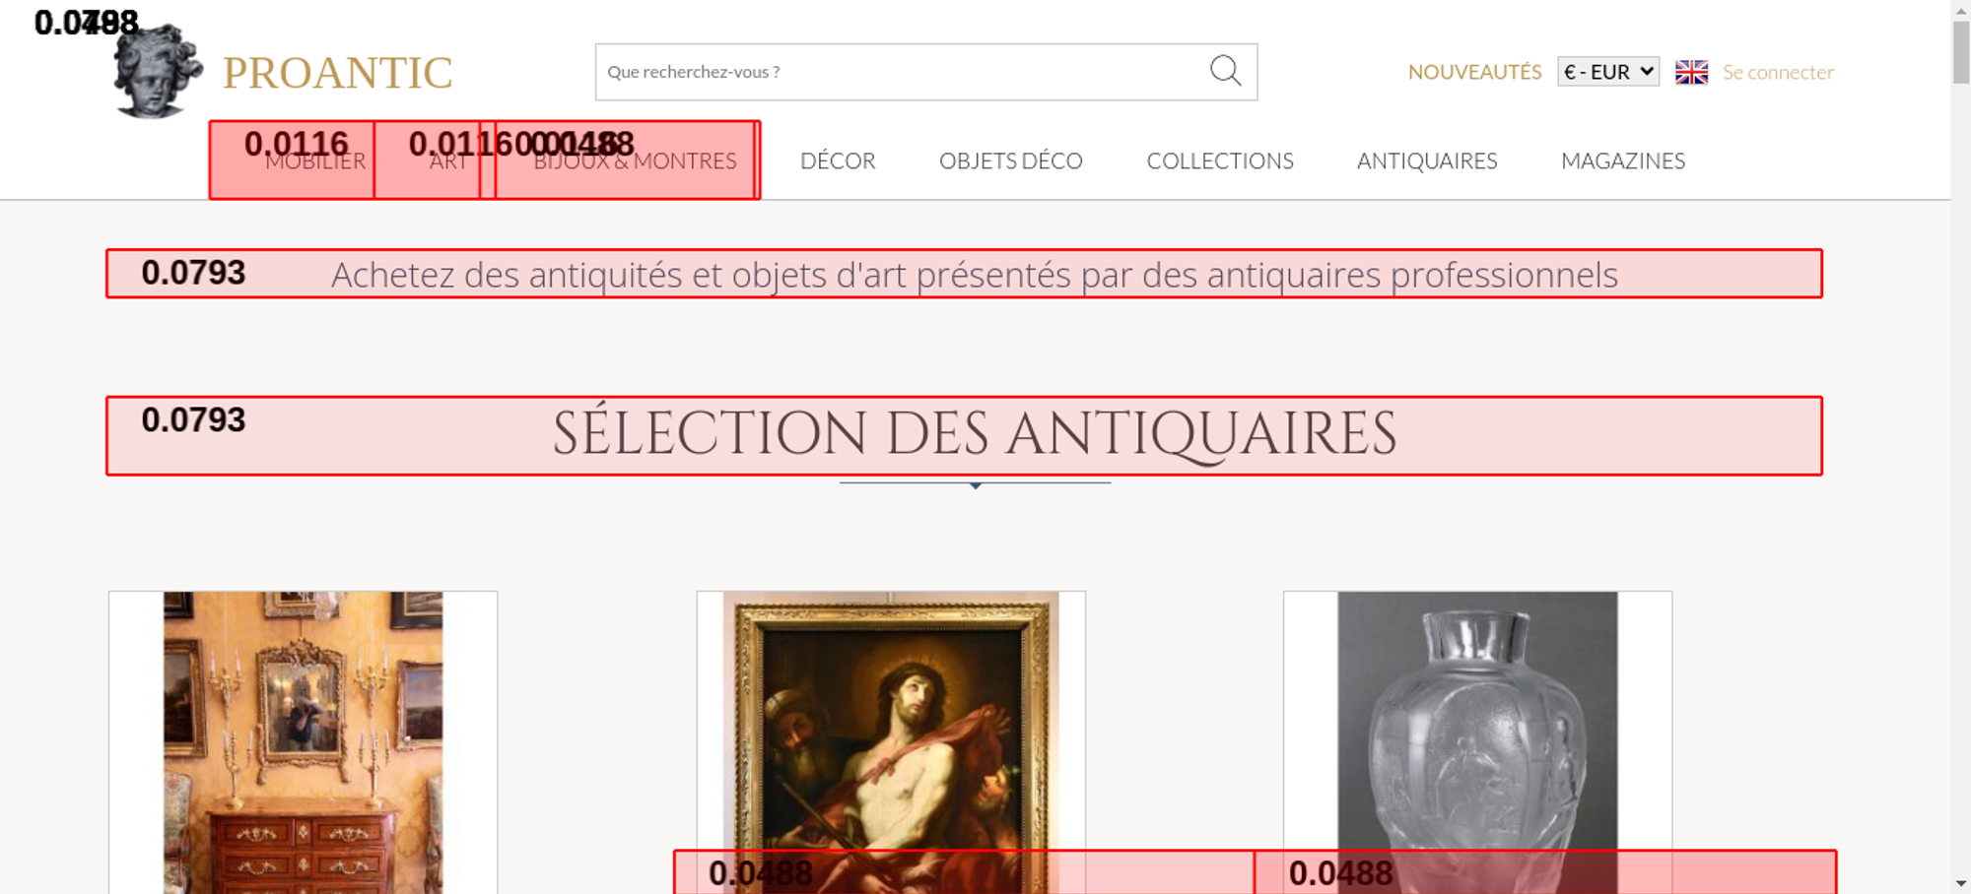Open the € - EUR currency dropdown
1971x894 pixels.
pos(1608,72)
